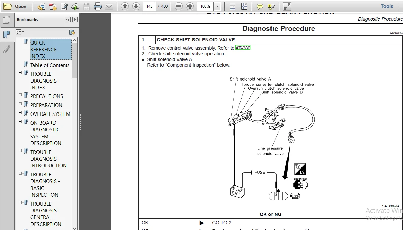Screen dimensions: 403x230
Task: Click the fit width scrolling icon
Action: (232, 6)
